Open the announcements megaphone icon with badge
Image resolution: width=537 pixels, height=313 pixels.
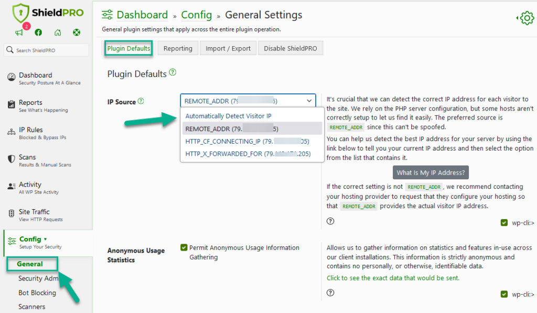(19, 32)
